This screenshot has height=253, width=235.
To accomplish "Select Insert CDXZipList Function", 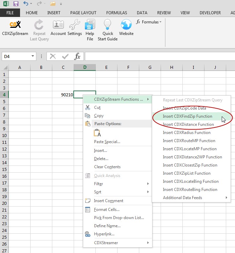I will [191, 173].
